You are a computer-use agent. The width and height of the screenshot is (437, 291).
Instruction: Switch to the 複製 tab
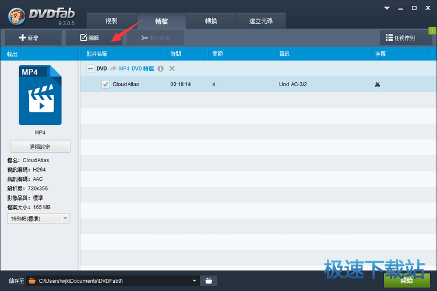tap(111, 21)
